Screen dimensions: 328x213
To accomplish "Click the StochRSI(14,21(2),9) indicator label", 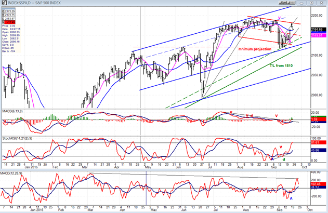I will click(17, 138).
